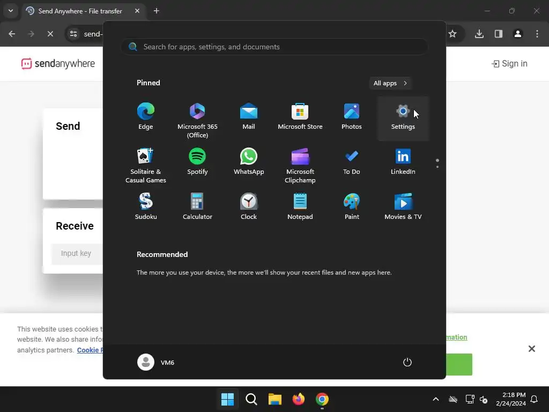The image size is (549, 412).
Task: Open LinkedIn pinned app
Action: point(403,162)
